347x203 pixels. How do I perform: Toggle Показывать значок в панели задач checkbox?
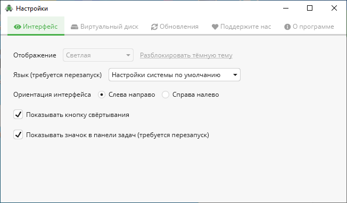(18, 134)
